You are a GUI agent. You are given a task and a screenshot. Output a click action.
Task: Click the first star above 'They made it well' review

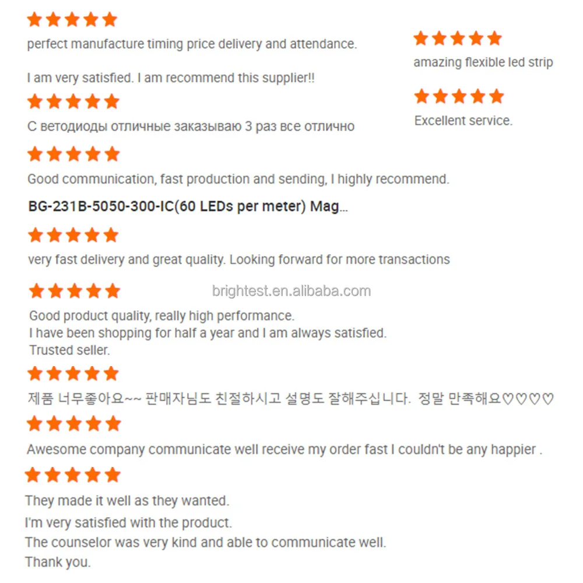click(x=33, y=475)
